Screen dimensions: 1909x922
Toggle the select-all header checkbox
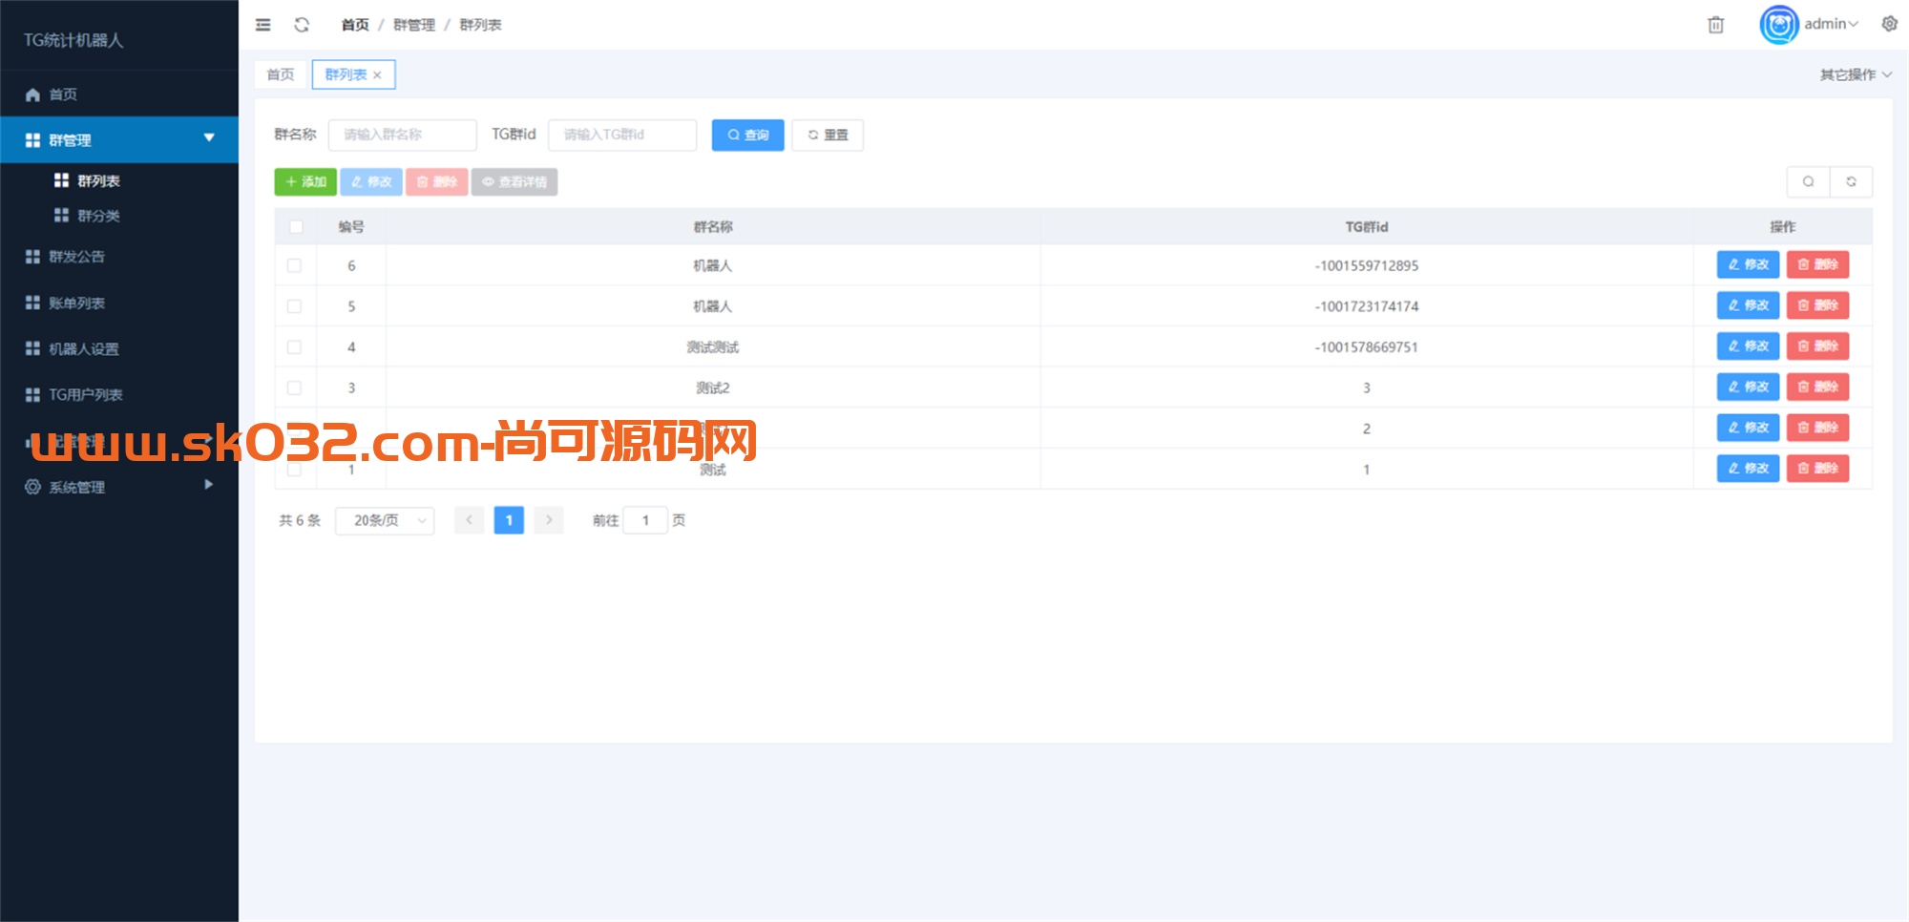pyautogui.click(x=295, y=226)
